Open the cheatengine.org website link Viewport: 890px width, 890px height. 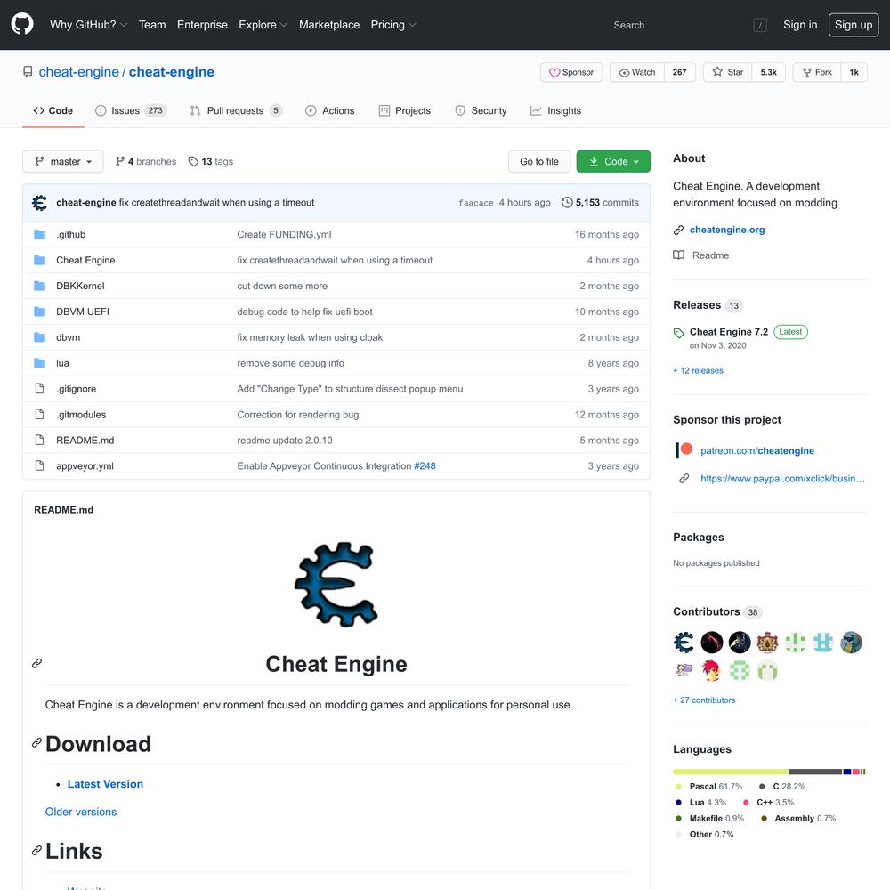(727, 230)
